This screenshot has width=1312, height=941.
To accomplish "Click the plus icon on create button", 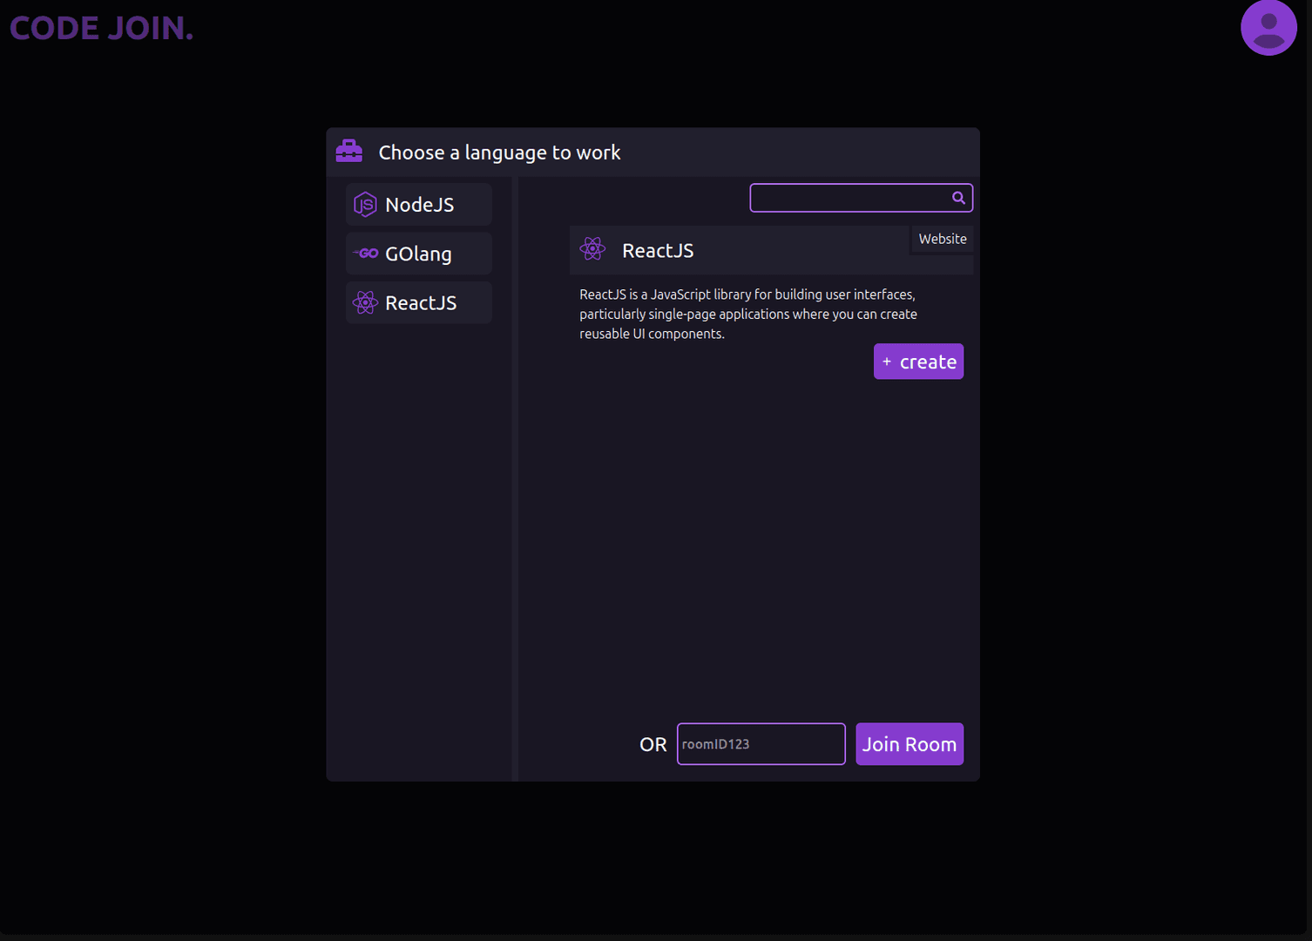I will (x=887, y=362).
